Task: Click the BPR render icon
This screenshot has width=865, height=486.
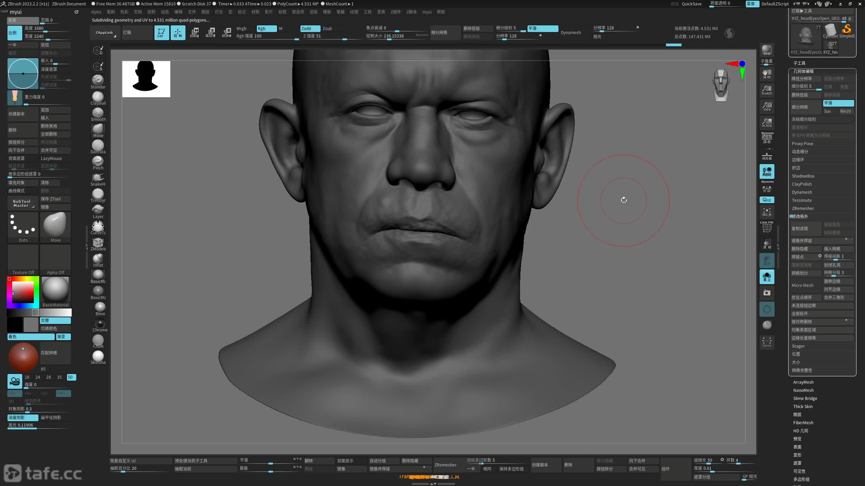Action: [x=767, y=50]
